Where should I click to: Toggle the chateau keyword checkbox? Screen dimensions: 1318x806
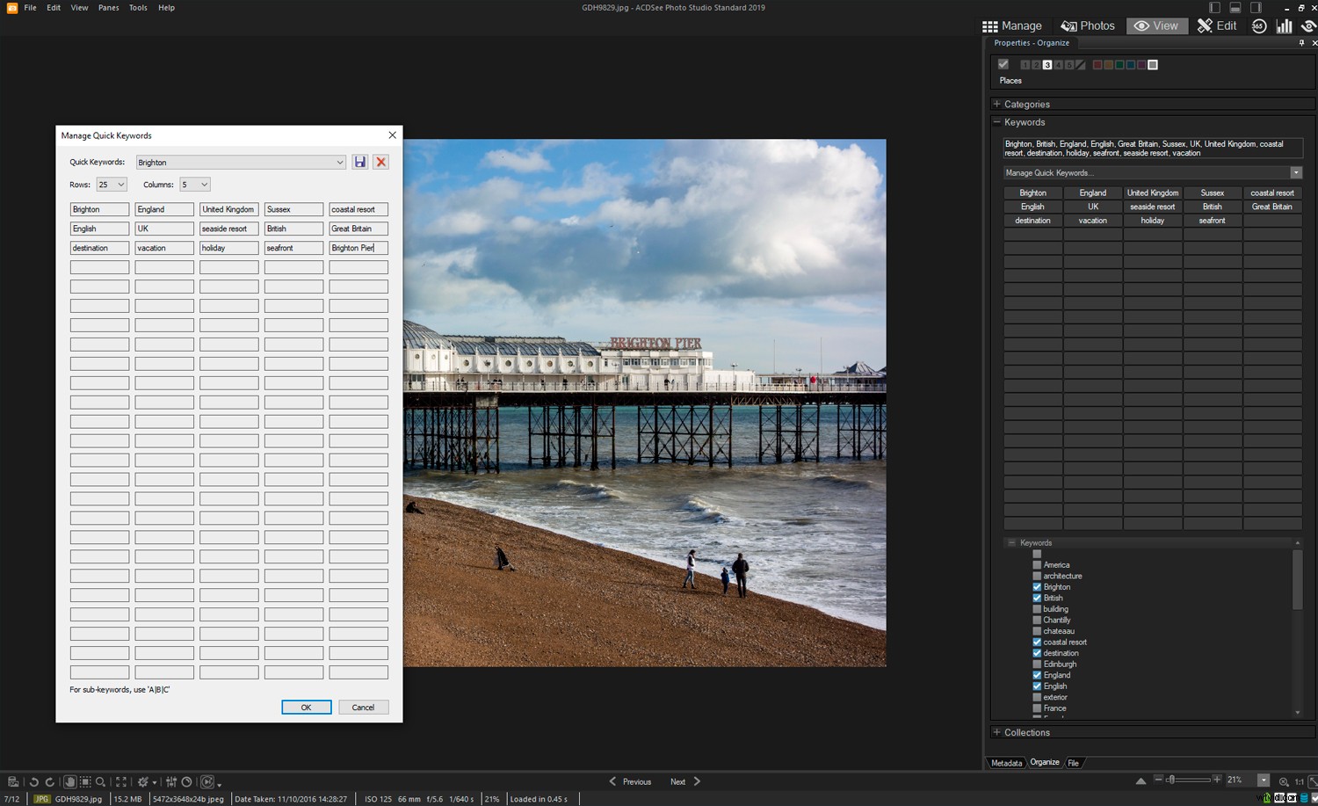(1037, 630)
